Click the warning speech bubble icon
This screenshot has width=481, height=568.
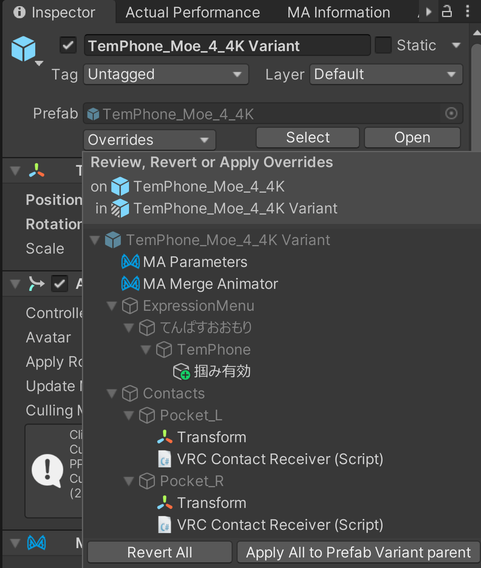click(47, 471)
